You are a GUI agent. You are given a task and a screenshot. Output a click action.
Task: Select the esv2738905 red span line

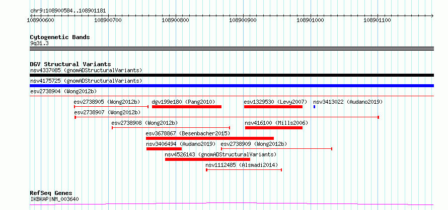tap(111, 107)
